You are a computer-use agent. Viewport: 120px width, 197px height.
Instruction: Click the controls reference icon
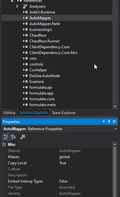coord(25,64)
